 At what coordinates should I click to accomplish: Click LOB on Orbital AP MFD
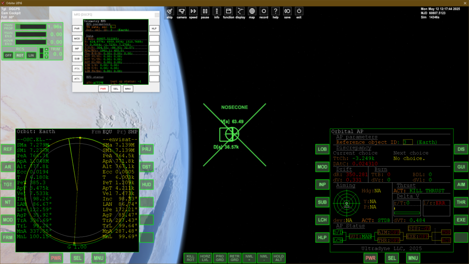(x=322, y=149)
